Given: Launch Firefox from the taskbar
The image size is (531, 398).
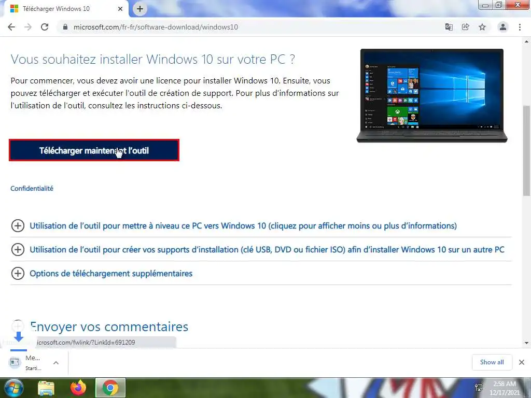Looking at the screenshot, I should pyautogui.click(x=78, y=388).
